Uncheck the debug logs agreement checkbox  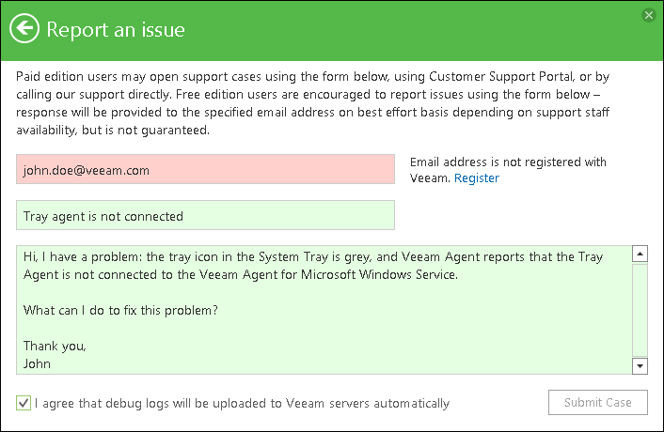pyautogui.click(x=24, y=404)
